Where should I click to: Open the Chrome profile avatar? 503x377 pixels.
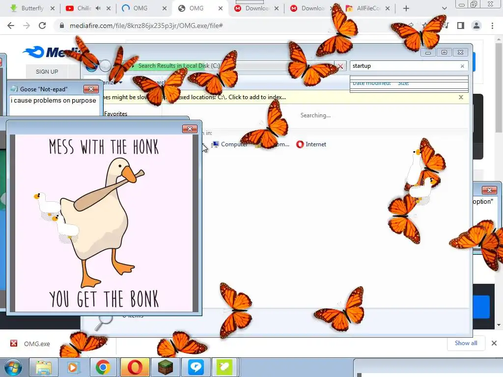[476, 26]
